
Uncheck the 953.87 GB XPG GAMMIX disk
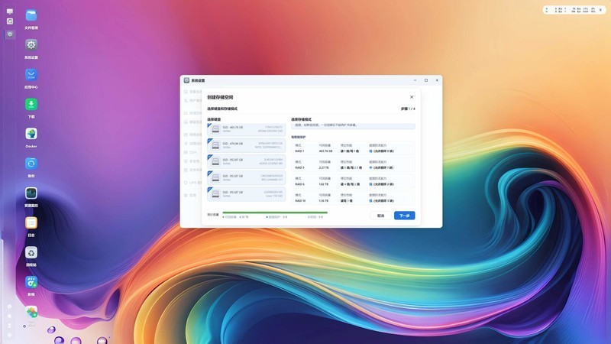(246, 178)
